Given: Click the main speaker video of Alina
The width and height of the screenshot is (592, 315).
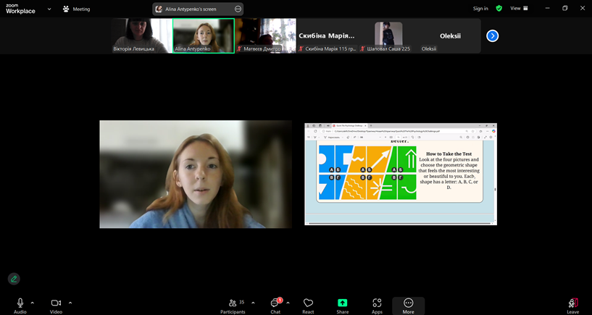Looking at the screenshot, I should click(196, 175).
